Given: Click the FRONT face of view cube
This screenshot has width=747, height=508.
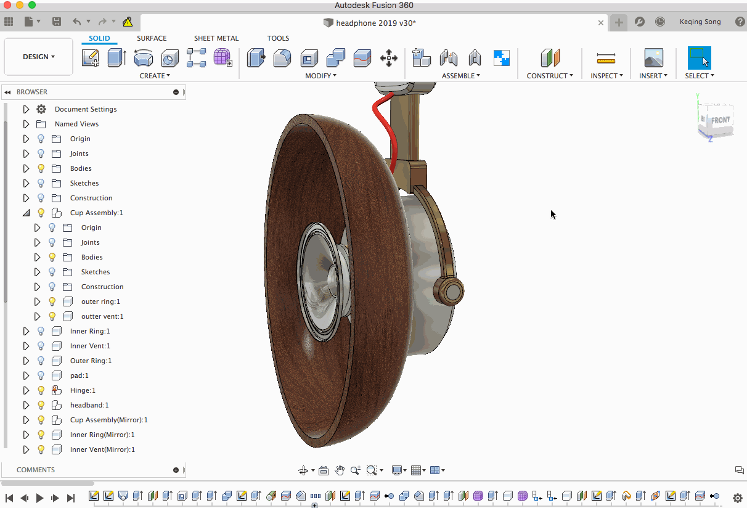Looking at the screenshot, I should [720, 120].
